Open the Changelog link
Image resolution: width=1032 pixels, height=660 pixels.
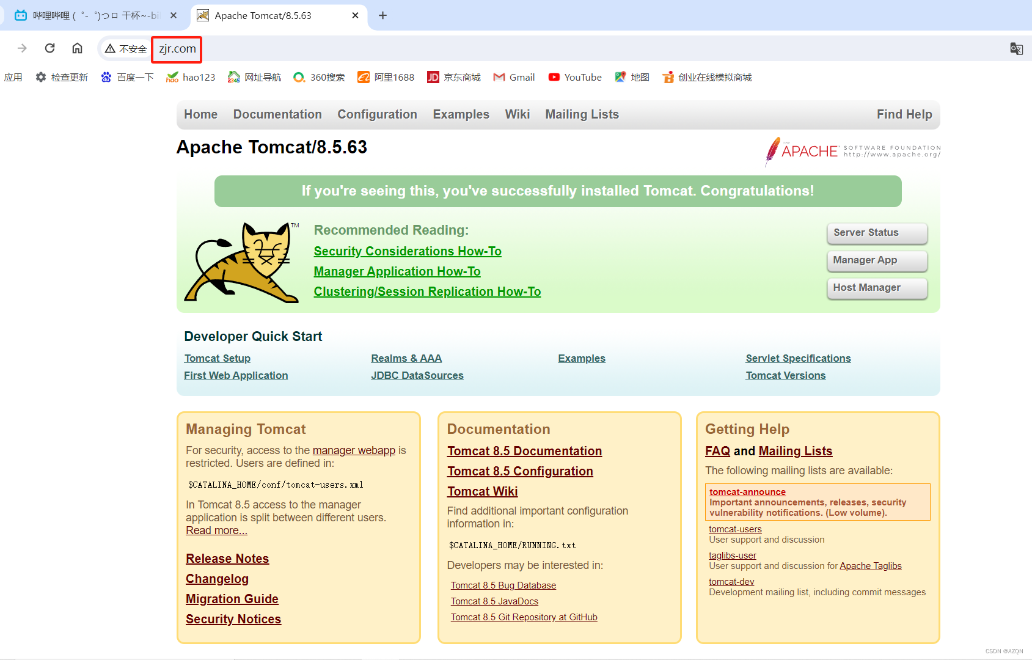(x=217, y=579)
